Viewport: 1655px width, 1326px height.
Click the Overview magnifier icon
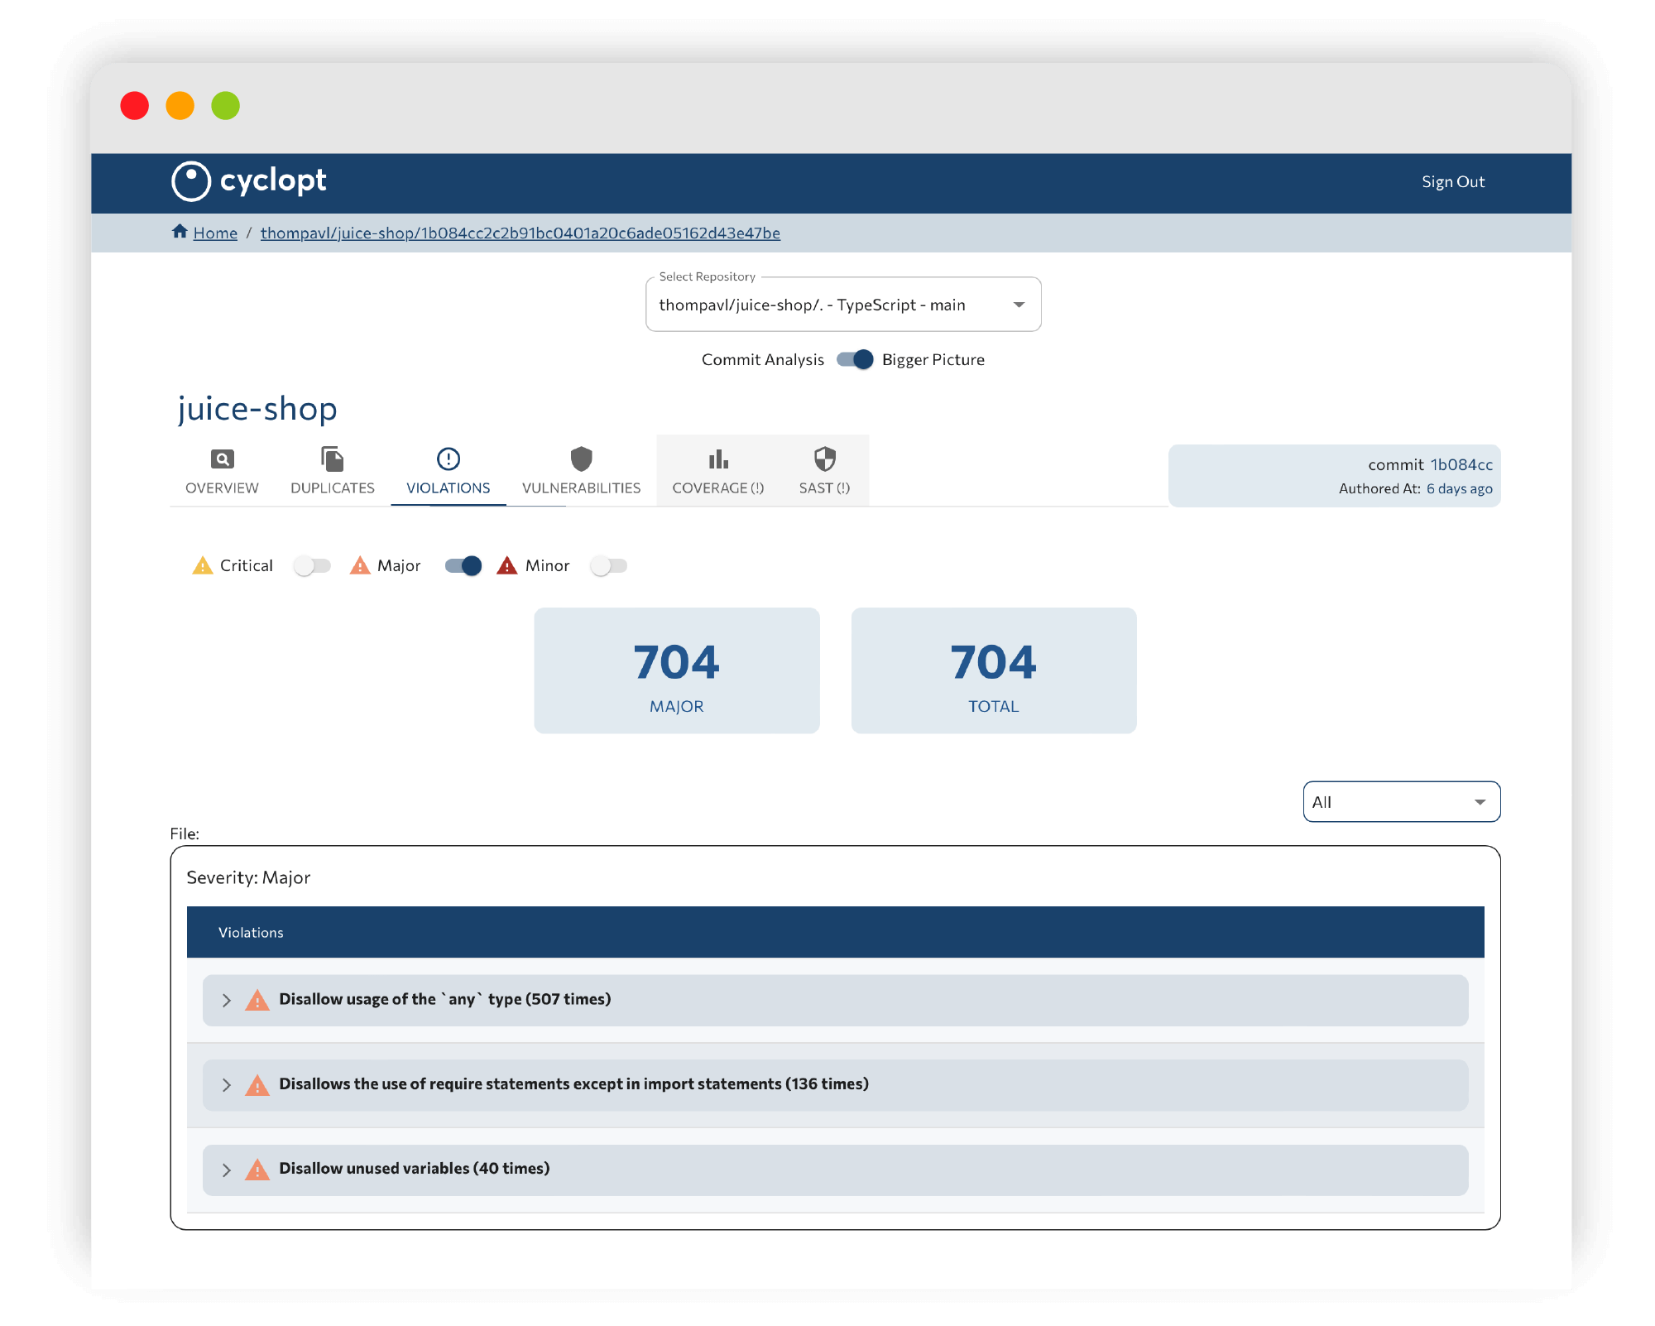[x=222, y=459]
